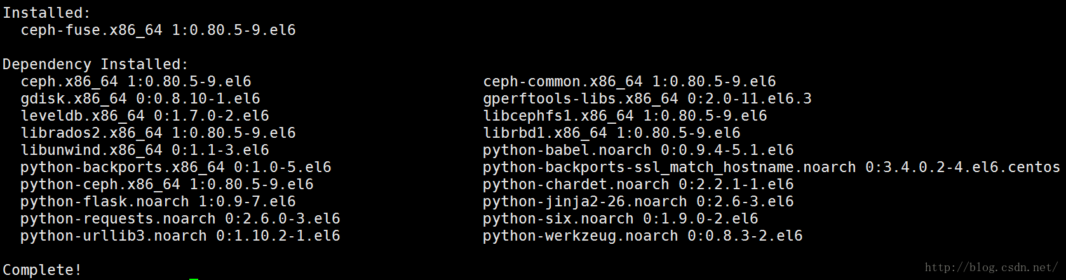Select the ceph-common.x86_64 package entry
This screenshot has width=1066, height=280.
pyautogui.click(x=630, y=81)
